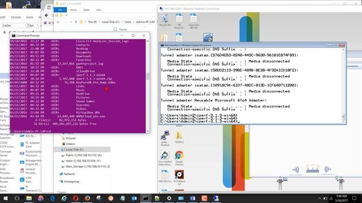Toggle the select-all checkbox beside Name
This screenshot has height=203, width=362.
tap(115, 29)
